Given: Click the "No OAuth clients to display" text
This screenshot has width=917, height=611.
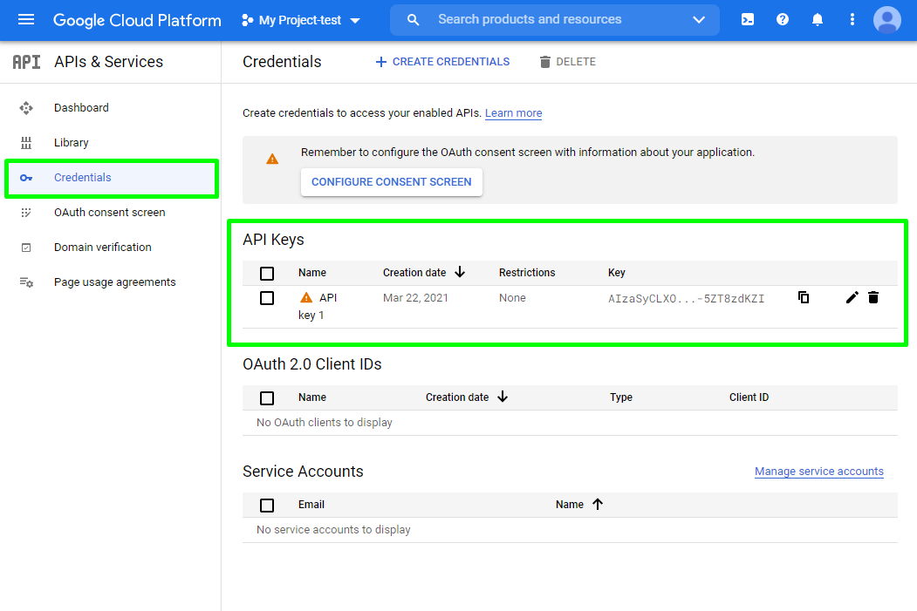Looking at the screenshot, I should coord(325,423).
